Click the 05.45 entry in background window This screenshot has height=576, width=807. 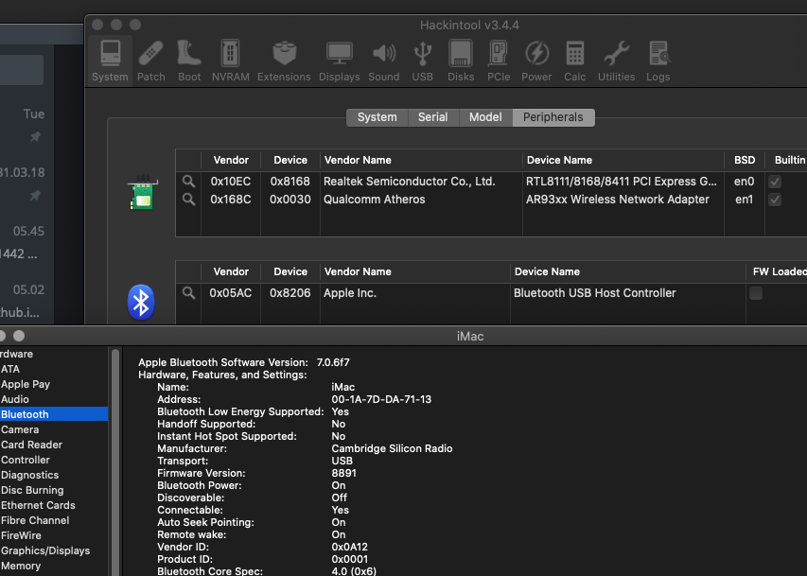pyautogui.click(x=28, y=231)
